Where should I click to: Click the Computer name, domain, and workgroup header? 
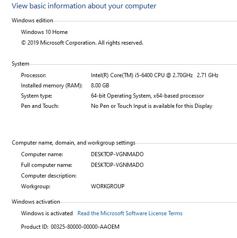tap(73, 143)
